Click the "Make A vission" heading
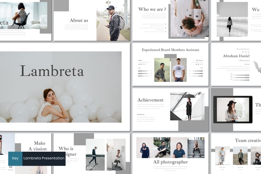This screenshot has height=174, width=261. [x=37, y=146]
